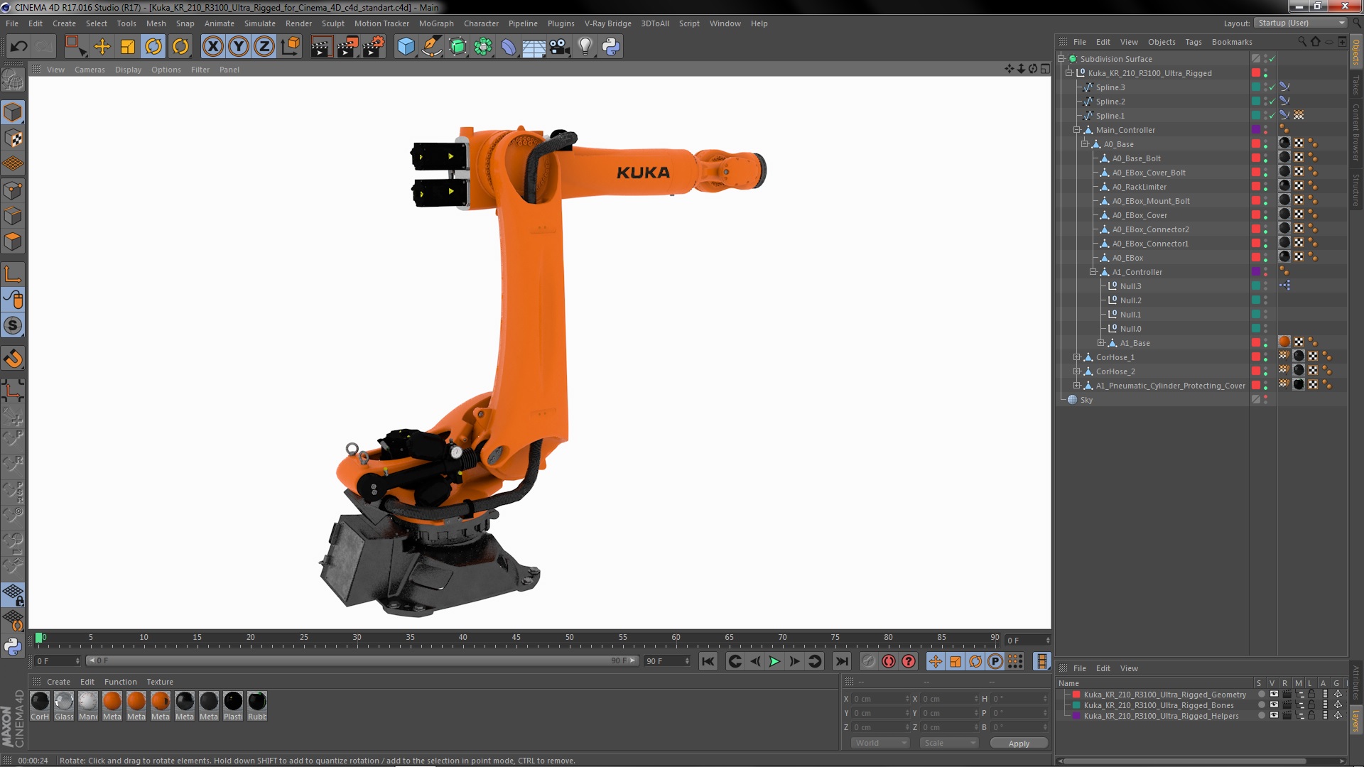Collapse the A0_Base hierarchy
1364x767 pixels.
(x=1085, y=144)
